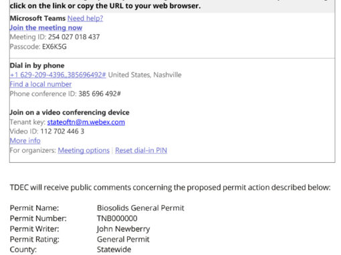The image size is (341, 255).
Task: Open the More info link
Action: (25, 141)
